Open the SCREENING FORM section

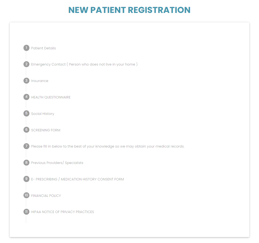click(46, 130)
